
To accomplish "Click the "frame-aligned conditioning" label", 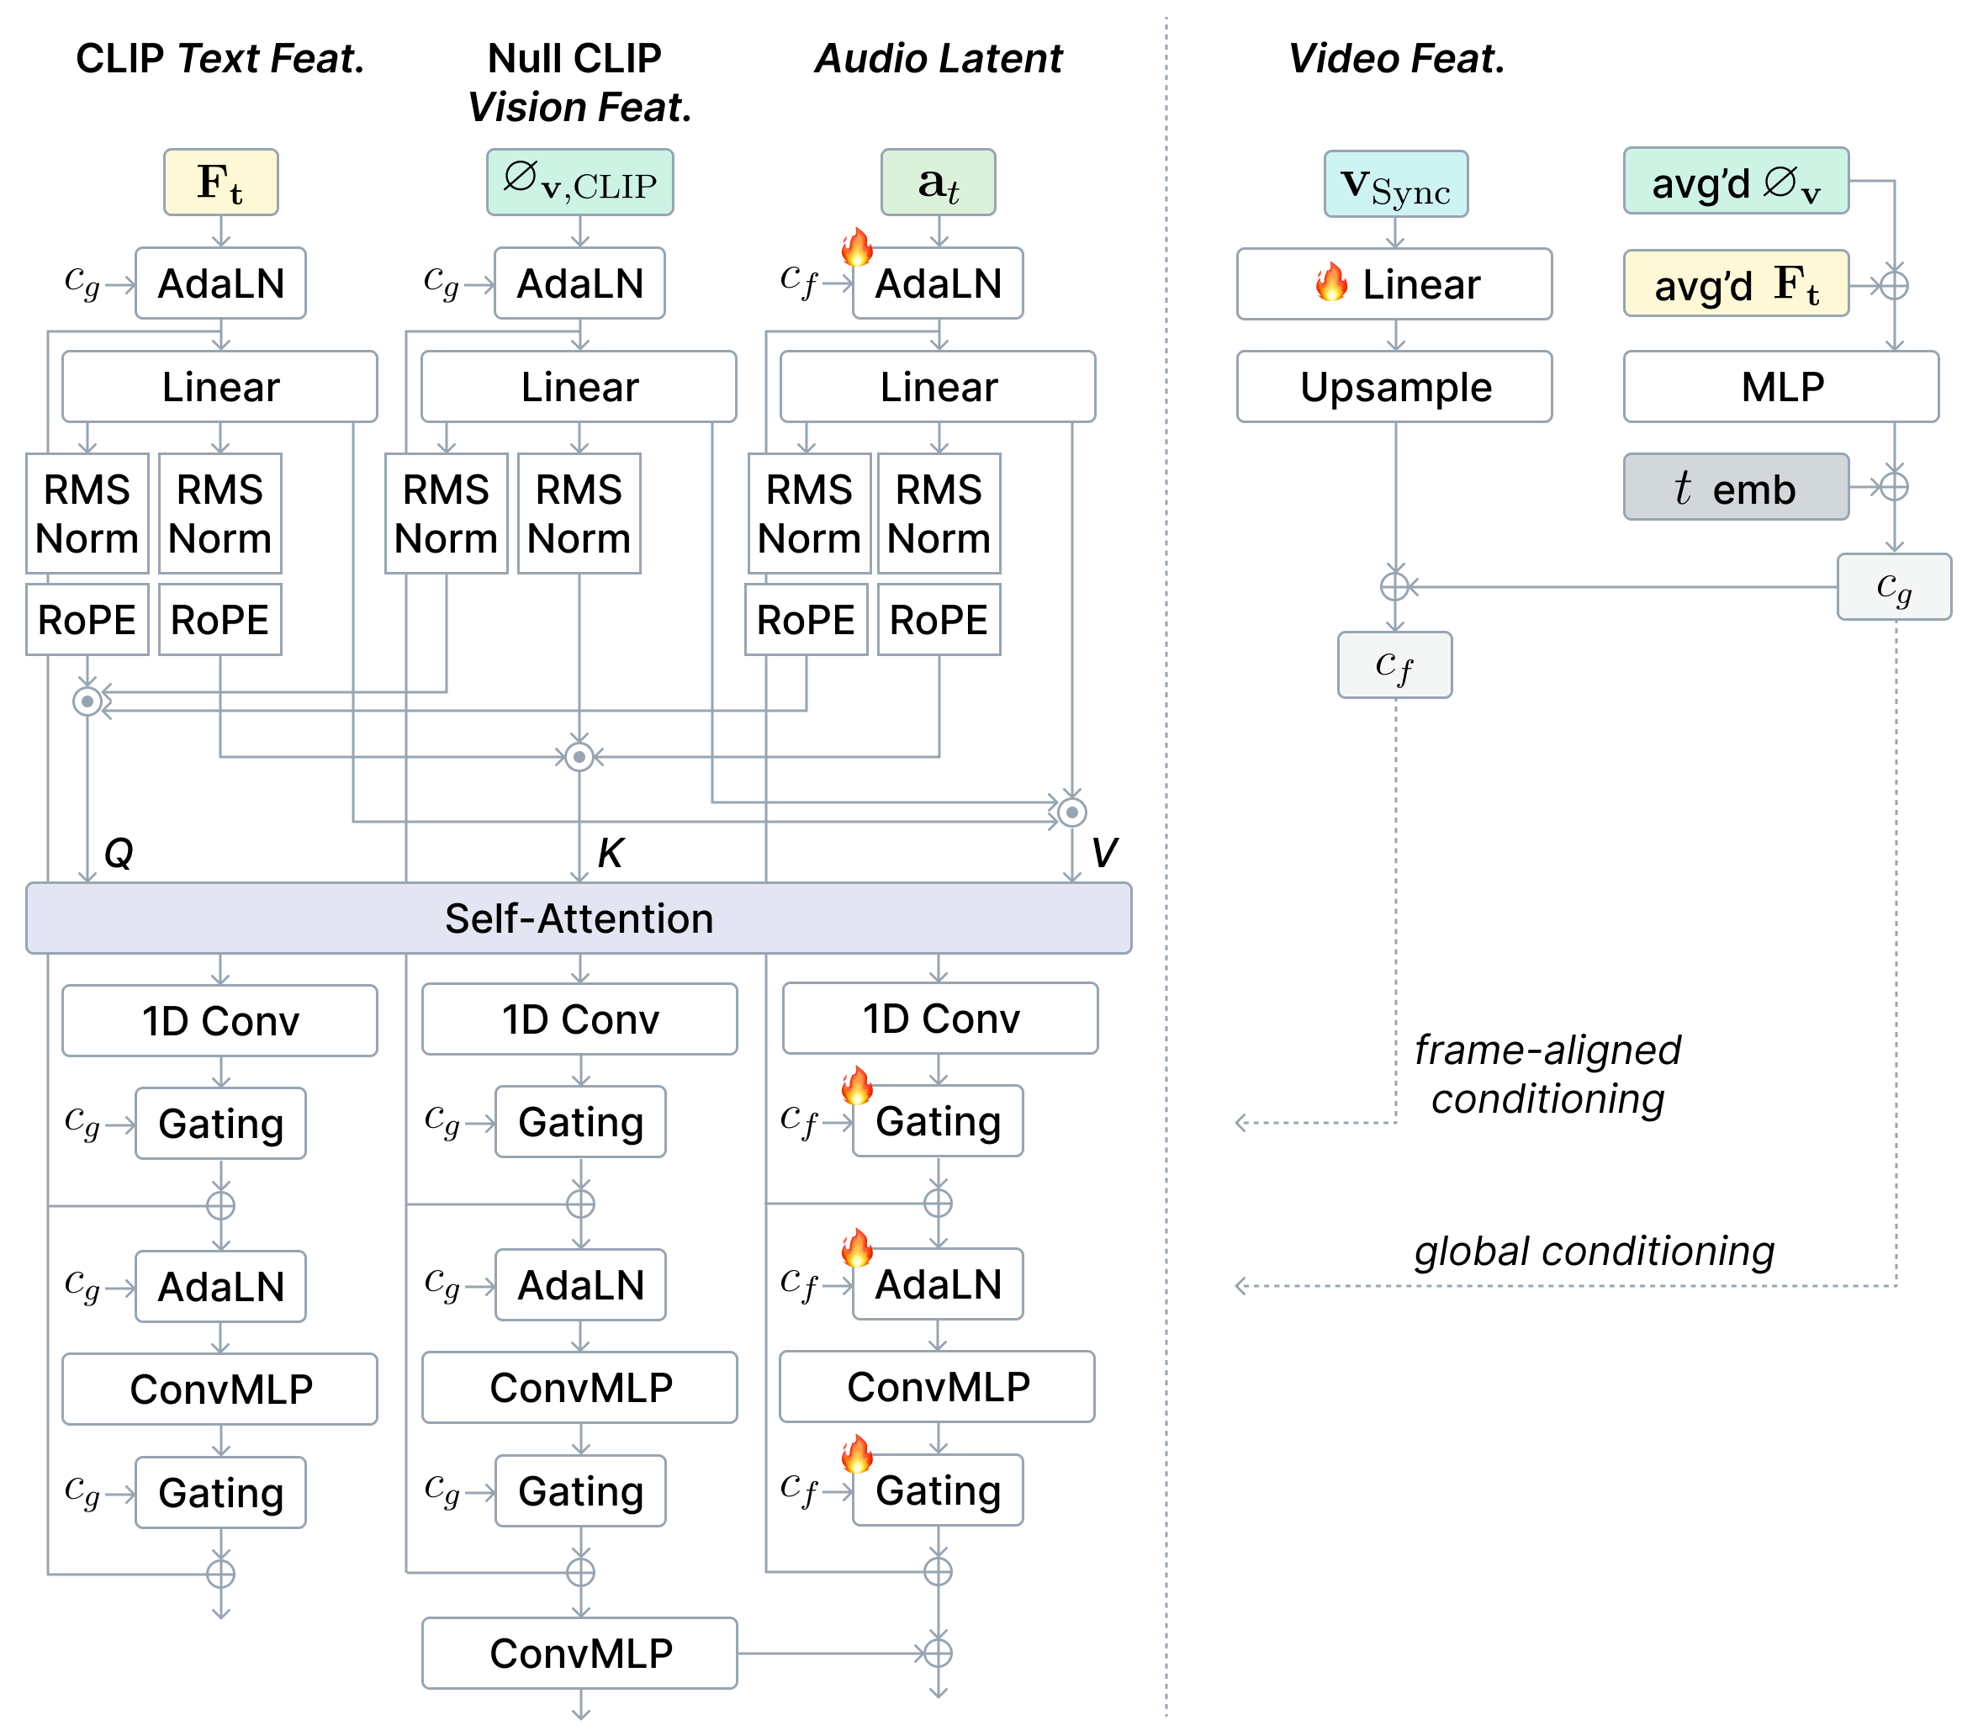I will click(x=1547, y=1074).
